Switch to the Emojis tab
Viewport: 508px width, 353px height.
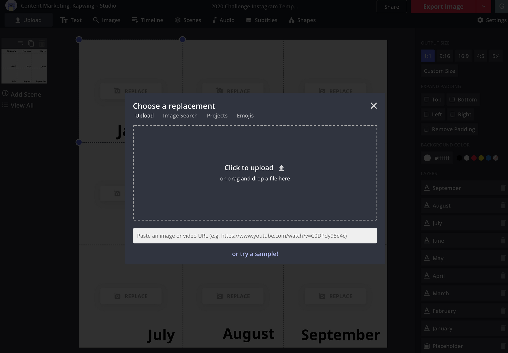click(x=245, y=116)
